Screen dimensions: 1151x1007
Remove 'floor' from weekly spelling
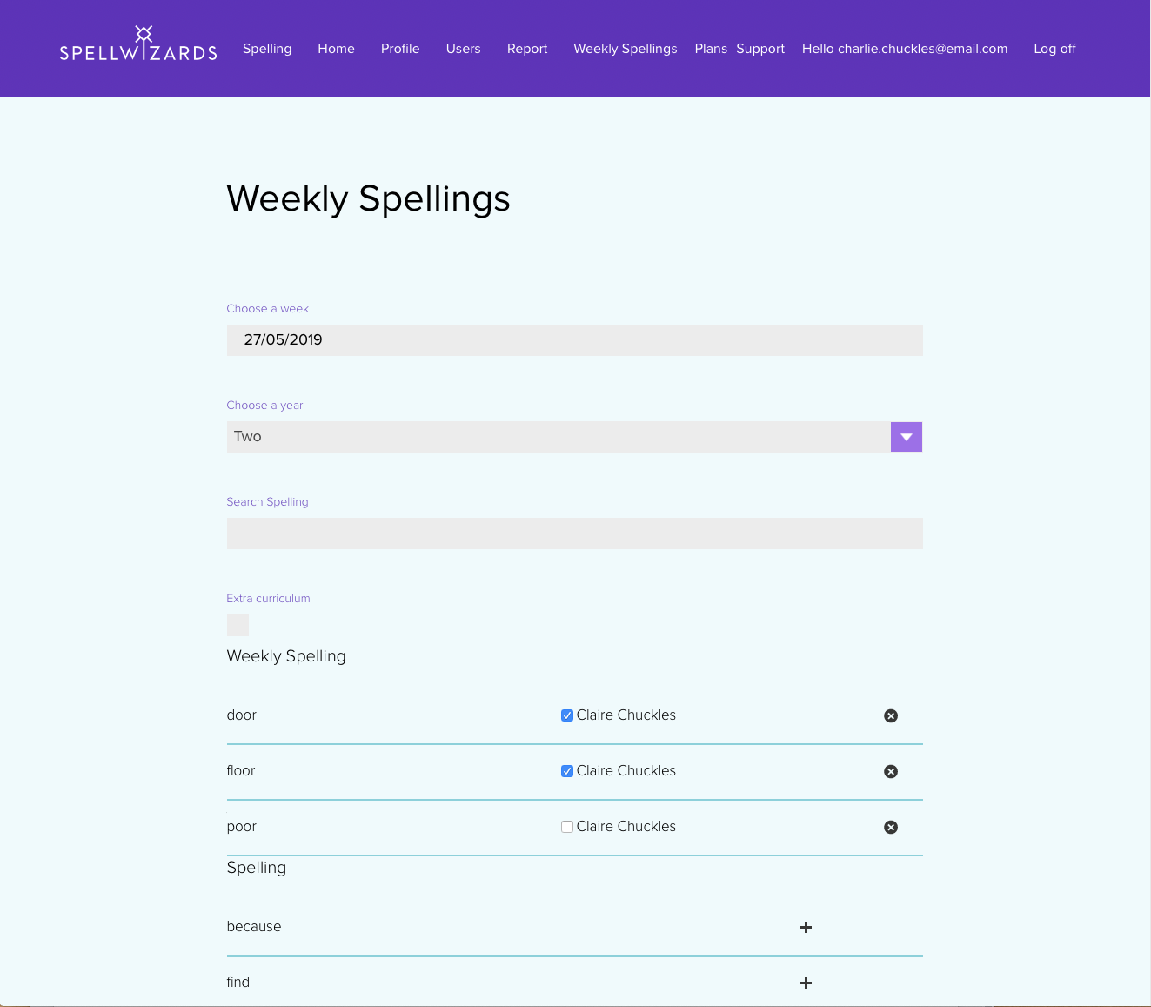(891, 771)
